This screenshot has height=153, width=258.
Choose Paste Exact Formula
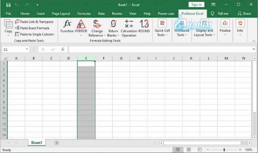pos(32,28)
